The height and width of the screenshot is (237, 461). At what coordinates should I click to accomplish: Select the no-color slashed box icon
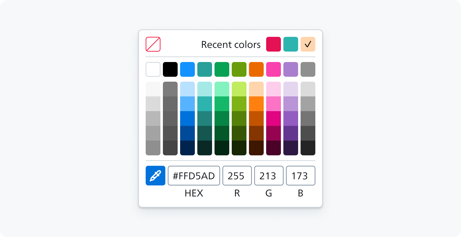(x=153, y=44)
